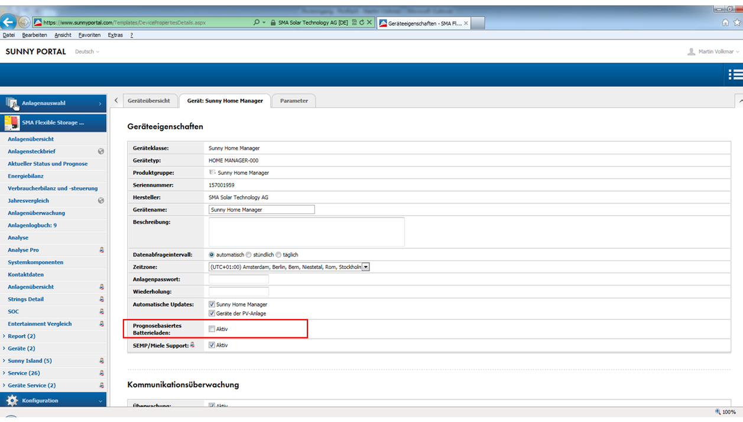Expand the Service (26) section
743x422 pixels.
coord(4,373)
